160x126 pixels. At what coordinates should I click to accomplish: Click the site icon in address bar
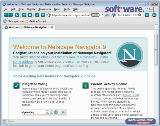pos(49,15)
